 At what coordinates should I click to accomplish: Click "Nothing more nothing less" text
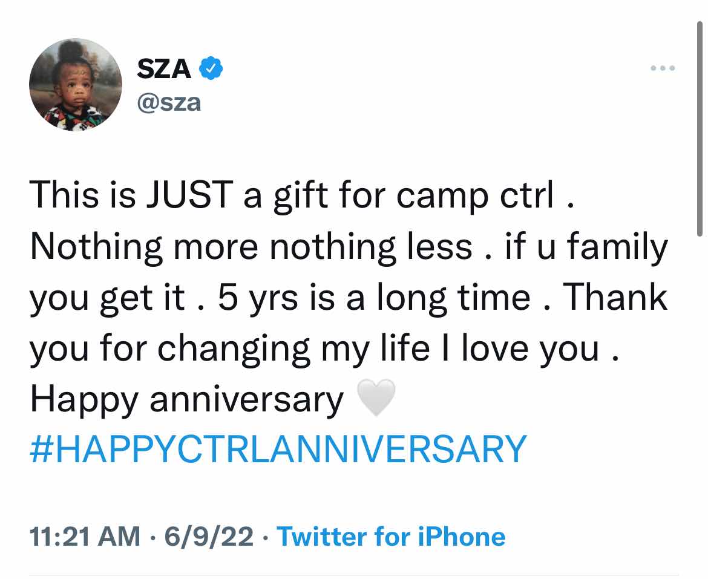pos(251,247)
